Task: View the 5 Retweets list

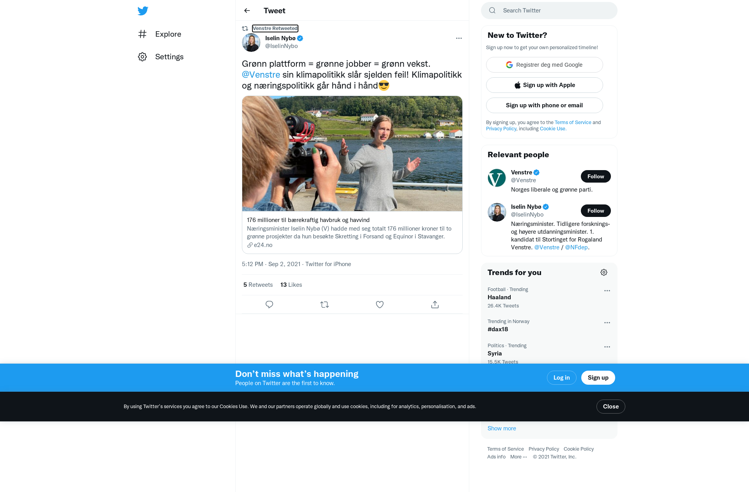Action: (258, 285)
